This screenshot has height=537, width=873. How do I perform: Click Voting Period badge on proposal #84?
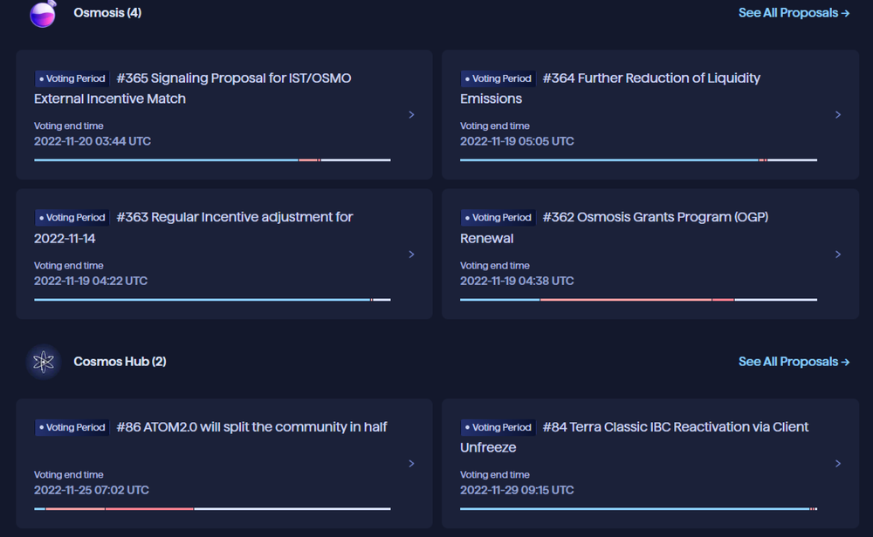click(498, 427)
